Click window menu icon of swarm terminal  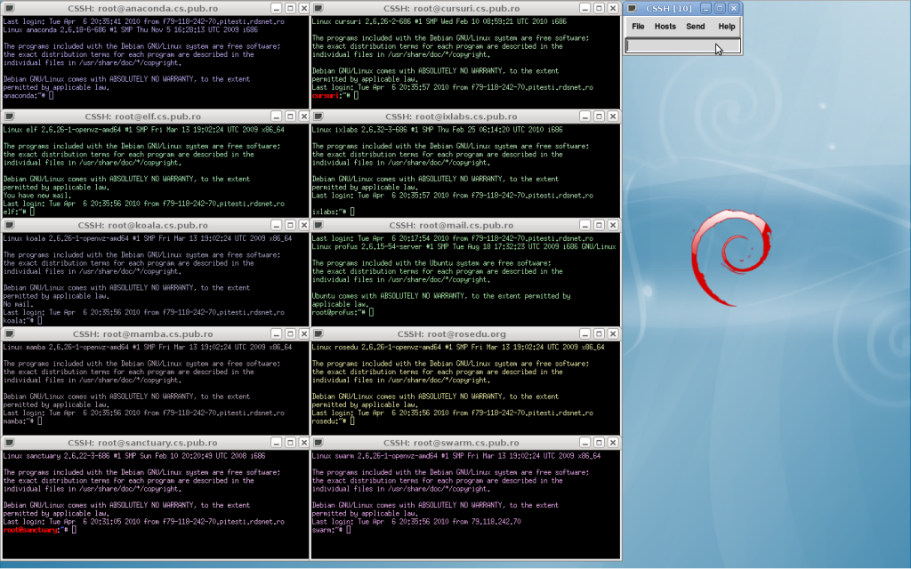(x=318, y=443)
